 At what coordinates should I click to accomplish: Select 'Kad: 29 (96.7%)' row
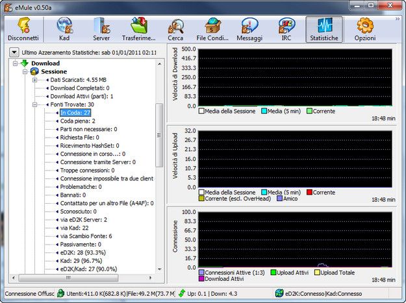(x=81, y=261)
